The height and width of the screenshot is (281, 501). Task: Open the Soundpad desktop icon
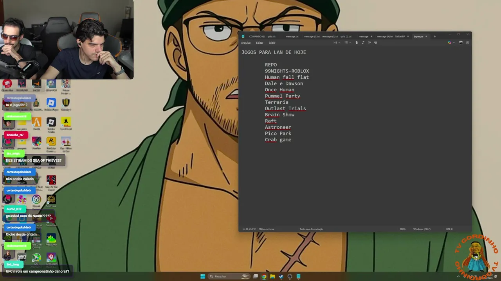click(x=51, y=221)
